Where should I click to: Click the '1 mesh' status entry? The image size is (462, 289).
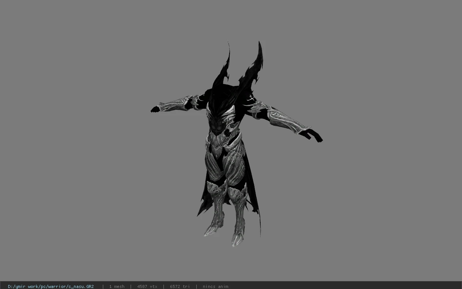(x=117, y=286)
